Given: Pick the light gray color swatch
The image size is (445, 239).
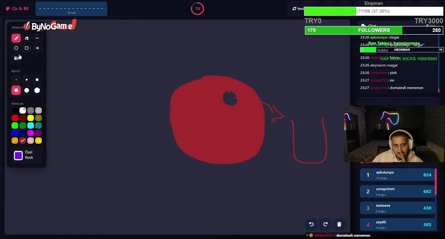Looking at the screenshot, I should tap(38, 111).
